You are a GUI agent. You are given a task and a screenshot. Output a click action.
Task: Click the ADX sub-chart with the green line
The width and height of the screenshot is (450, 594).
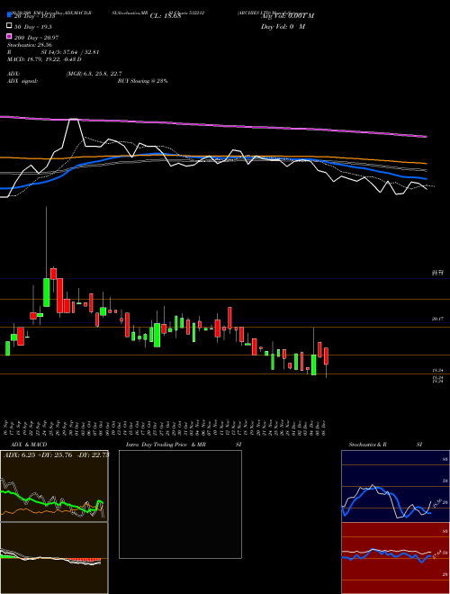tap(54, 486)
